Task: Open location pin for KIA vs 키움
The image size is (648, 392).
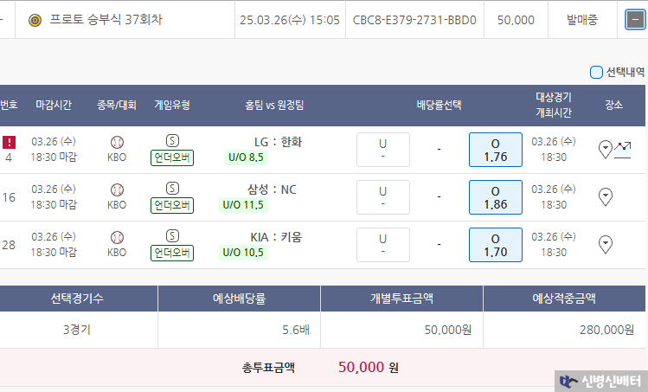Action: 606,245
